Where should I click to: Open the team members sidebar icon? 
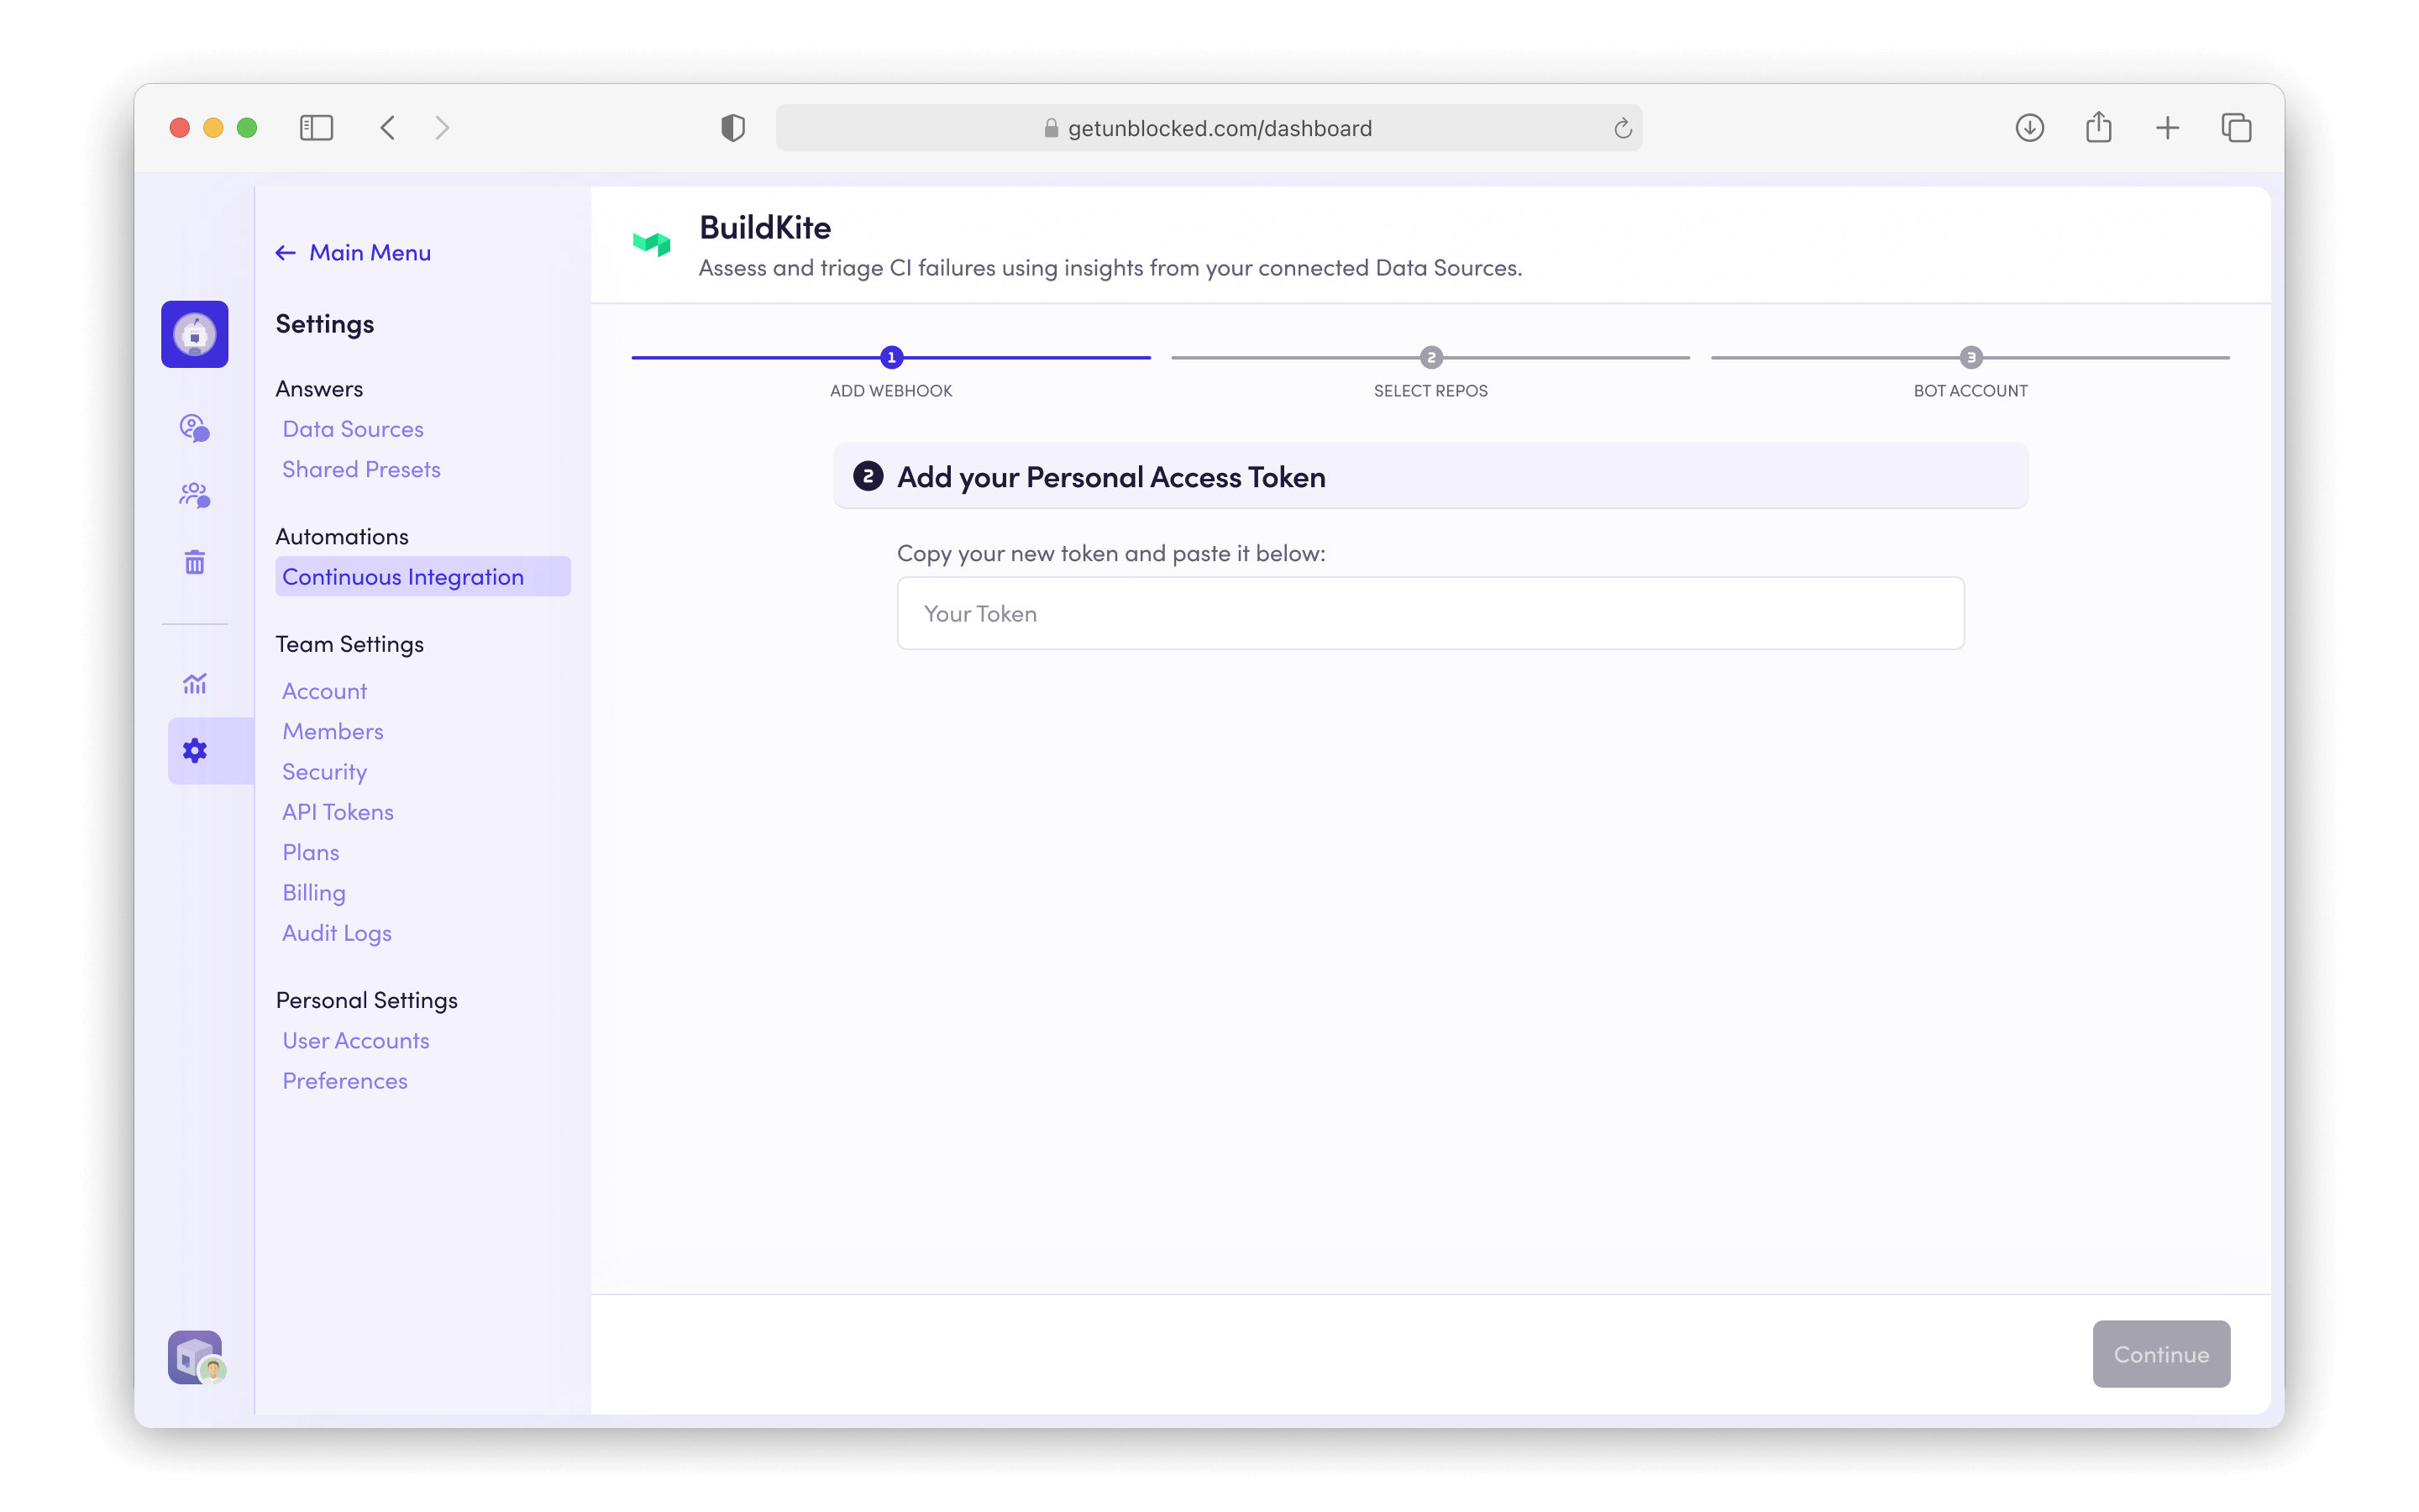tap(195, 495)
